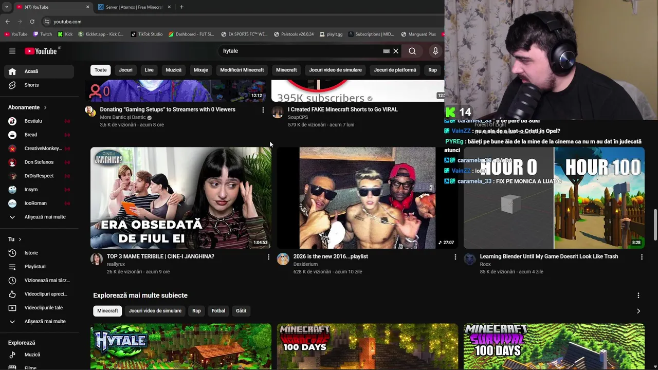Expand the Abonamente section chevron

[45, 107]
